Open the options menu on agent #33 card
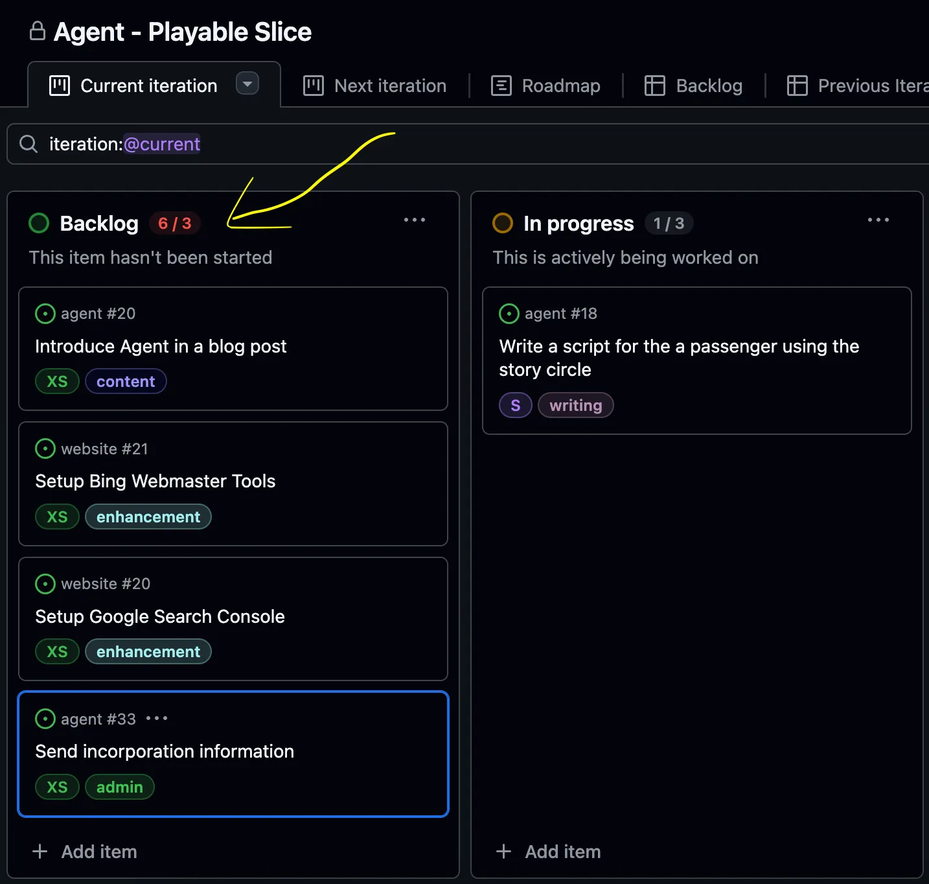This screenshot has width=929, height=884. click(157, 719)
